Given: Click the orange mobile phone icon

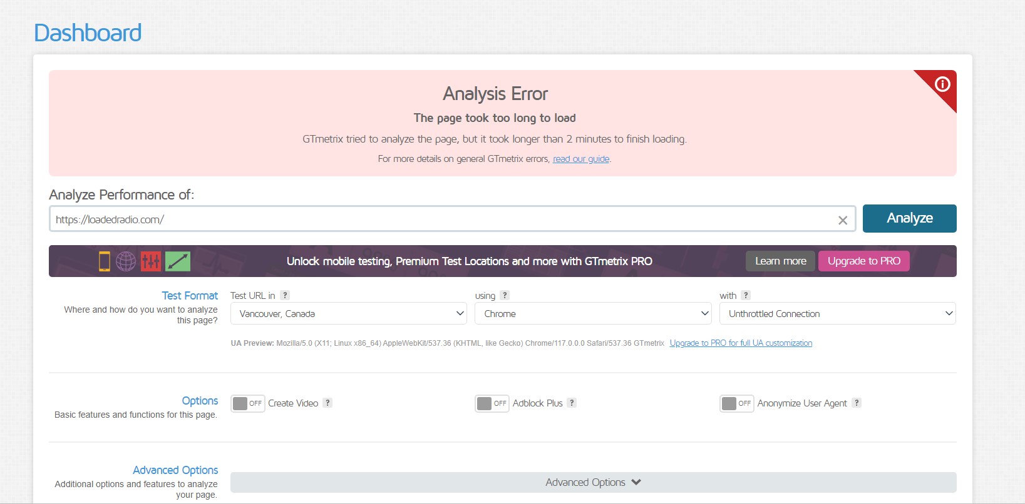Looking at the screenshot, I should (105, 261).
